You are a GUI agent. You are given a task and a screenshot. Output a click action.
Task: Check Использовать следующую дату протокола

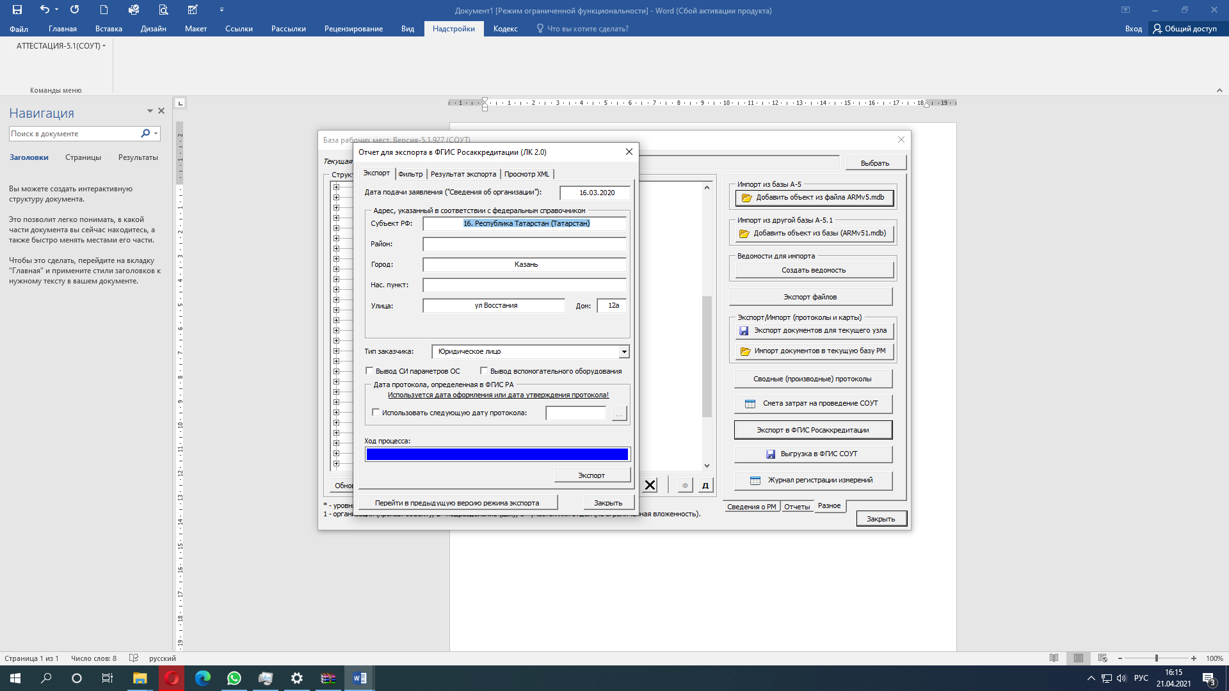376,413
